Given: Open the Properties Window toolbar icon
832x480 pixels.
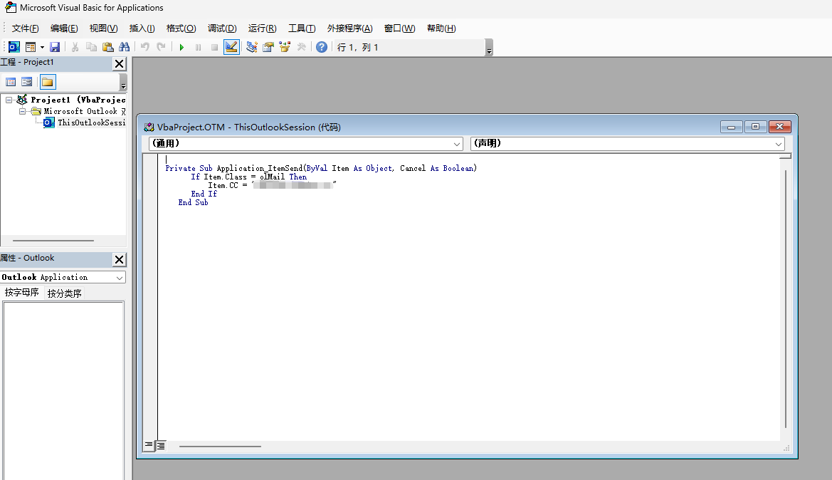Looking at the screenshot, I should pos(268,47).
